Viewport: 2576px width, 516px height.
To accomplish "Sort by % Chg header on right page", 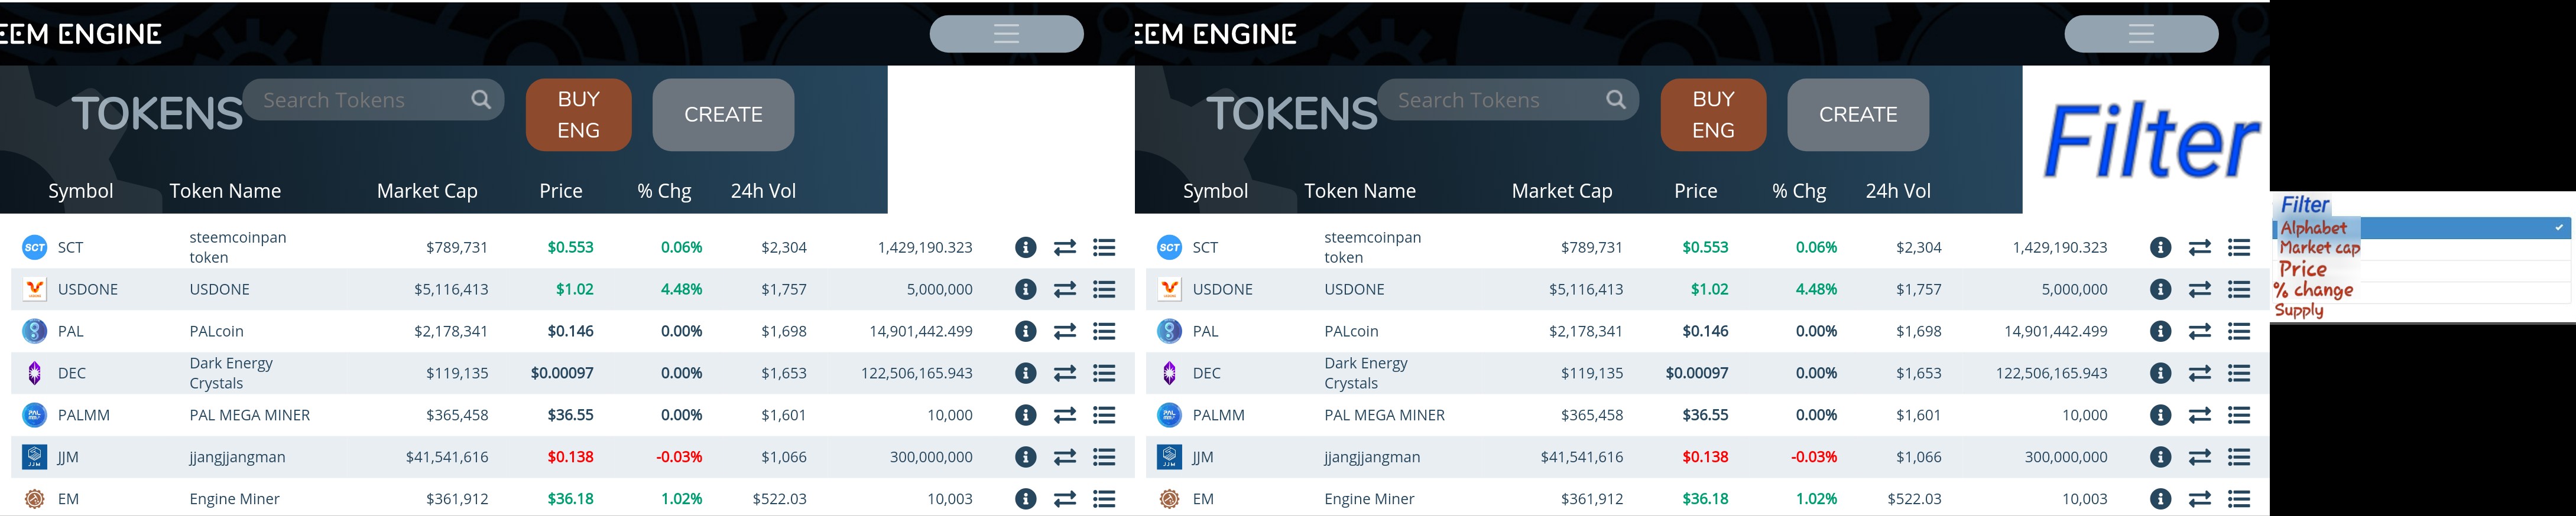I will (1799, 191).
